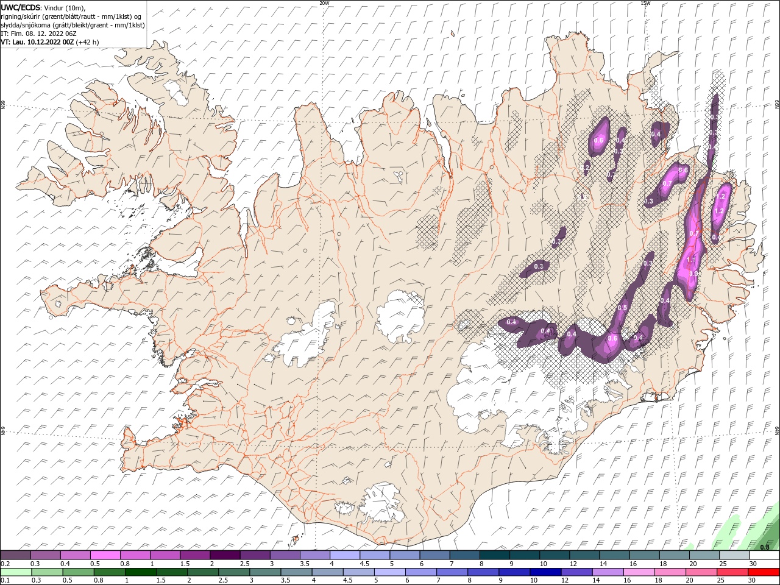Click the 0.8 value in the green rain area
780x585 pixels.
(765, 547)
